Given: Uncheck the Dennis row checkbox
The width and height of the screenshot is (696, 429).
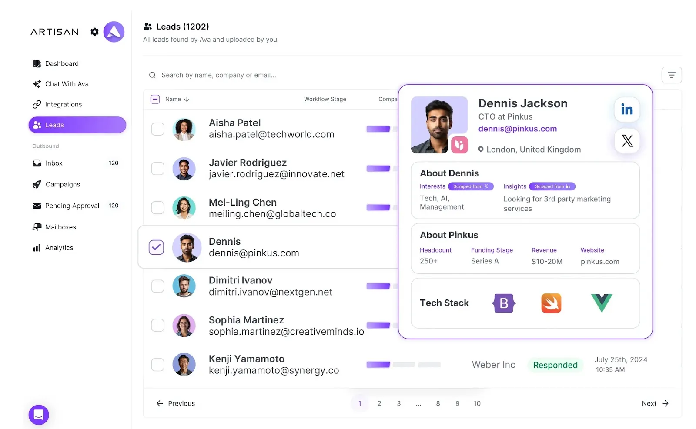Looking at the screenshot, I should (x=156, y=247).
